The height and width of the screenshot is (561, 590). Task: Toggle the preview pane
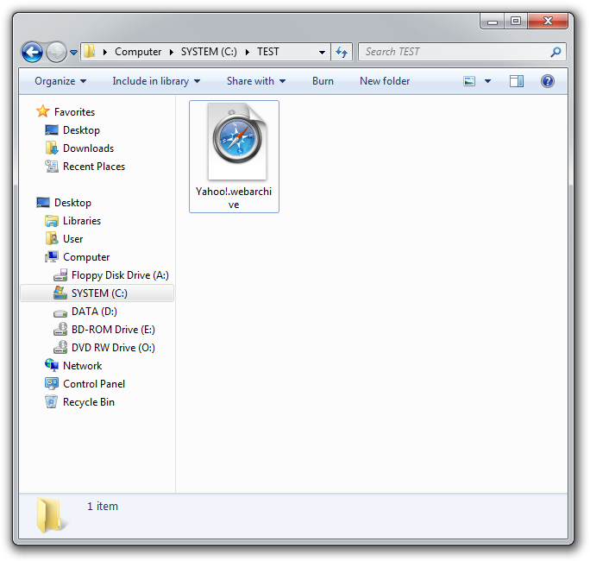tap(517, 81)
